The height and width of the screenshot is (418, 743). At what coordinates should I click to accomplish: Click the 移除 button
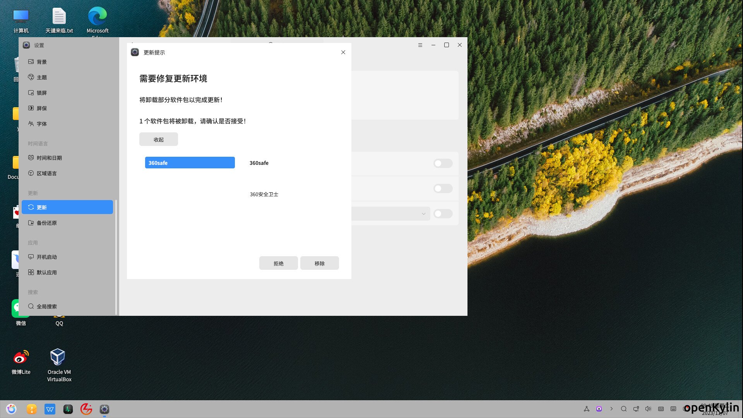(319, 263)
